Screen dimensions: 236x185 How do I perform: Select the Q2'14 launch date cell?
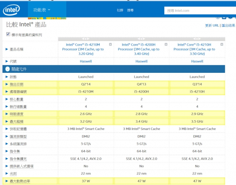[x=86, y=84]
